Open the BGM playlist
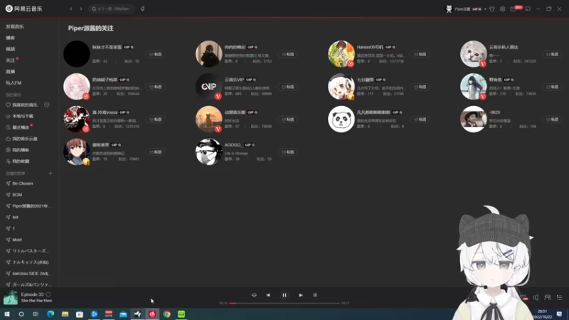The image size is (569, 320). coord(17,195)
